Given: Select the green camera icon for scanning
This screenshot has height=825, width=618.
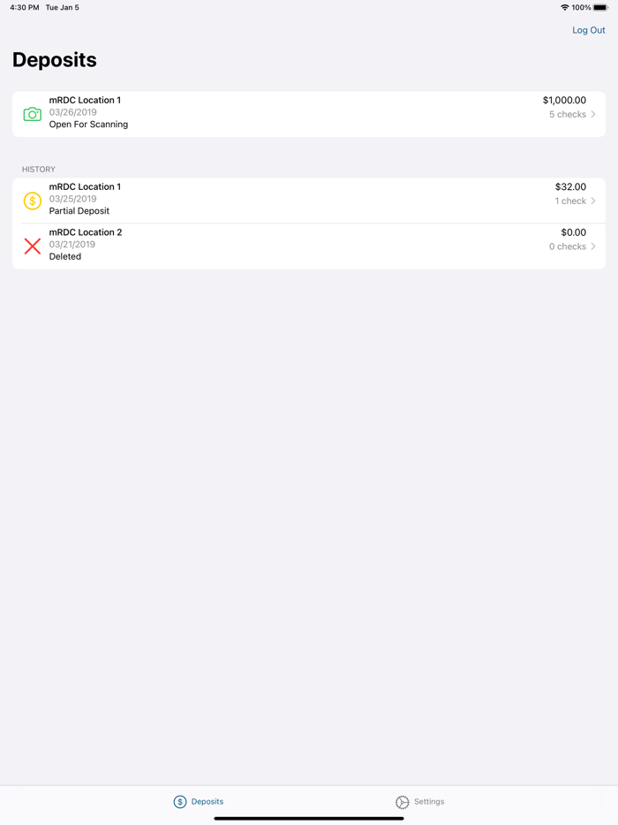Looking at the screenshot, I should click(x=32, y=114).
